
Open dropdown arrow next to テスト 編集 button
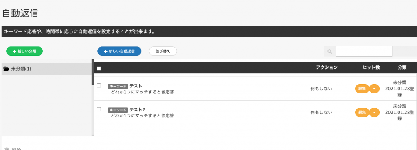375,89
